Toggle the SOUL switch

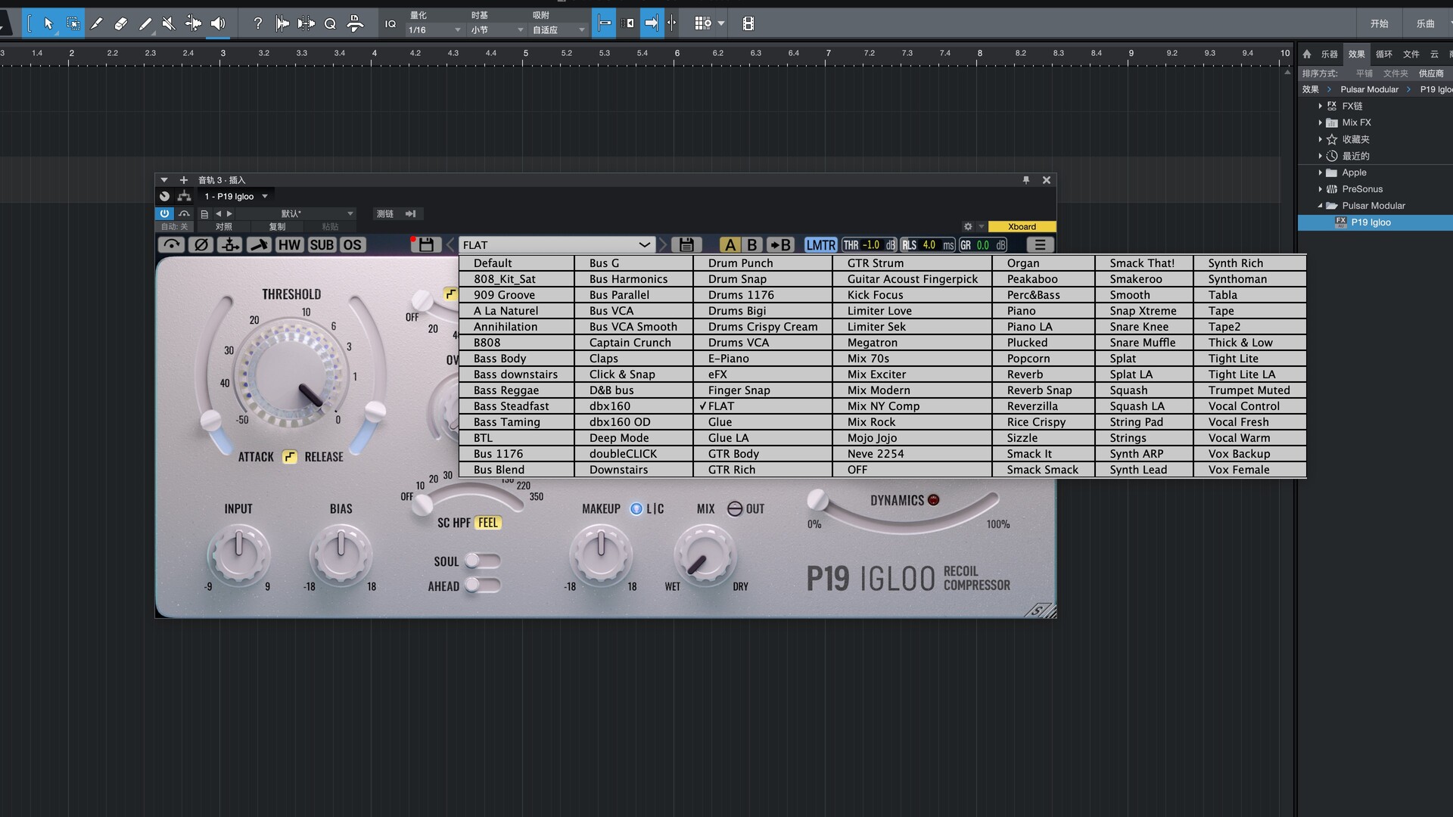point(482,561)
